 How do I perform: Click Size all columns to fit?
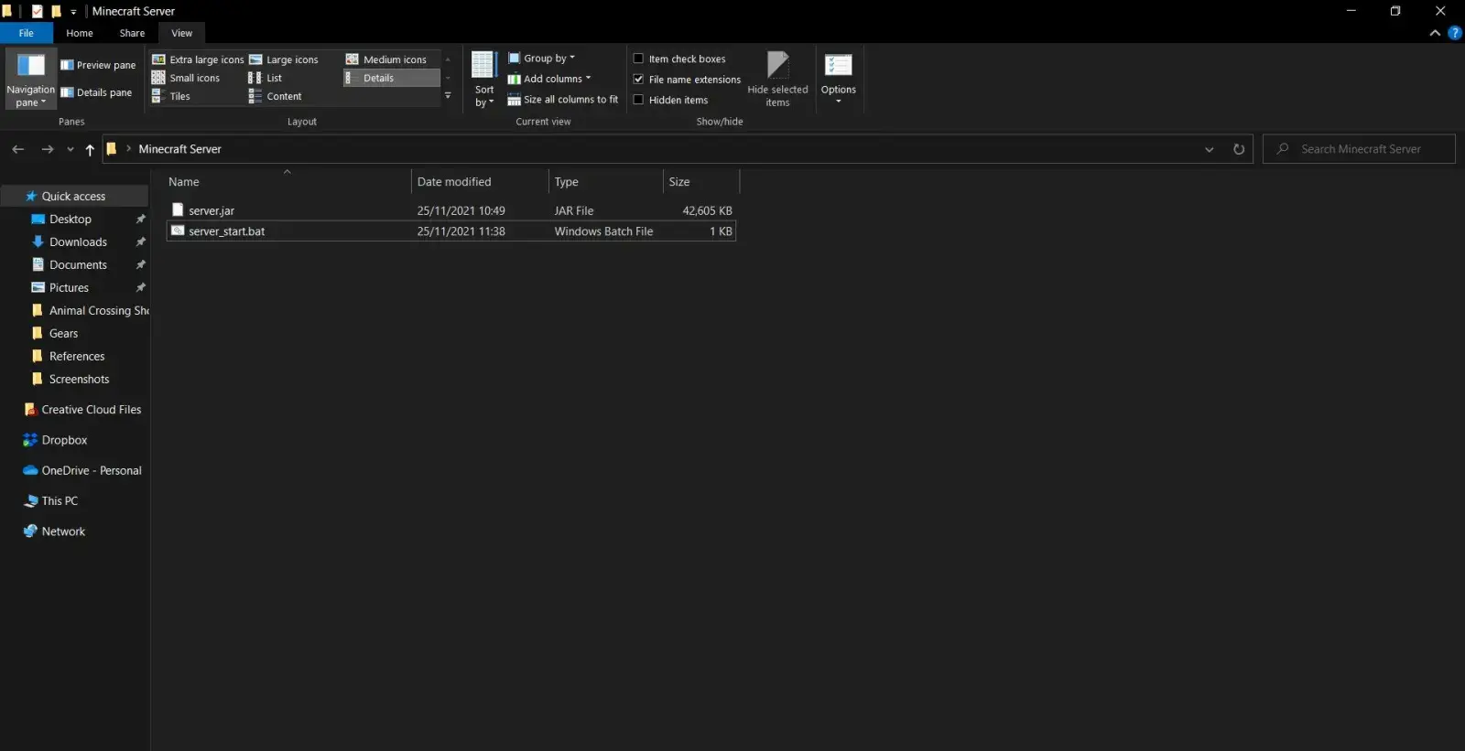click(563, 100)
